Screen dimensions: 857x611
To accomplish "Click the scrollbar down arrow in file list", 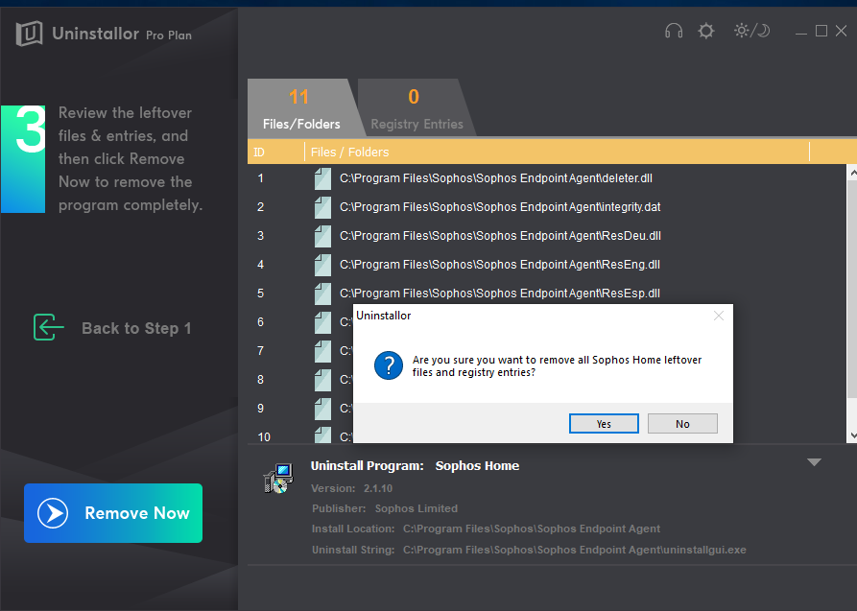I will (x=852, y=435).
